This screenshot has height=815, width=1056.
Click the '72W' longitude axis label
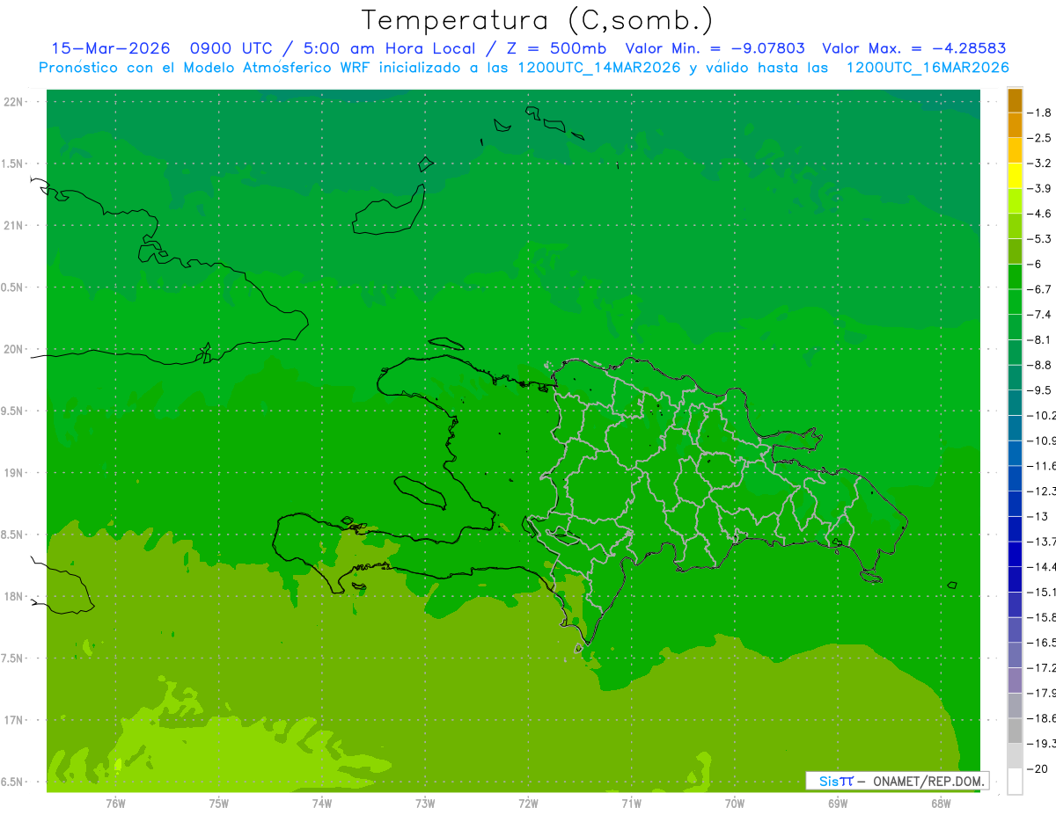(528, 803)
